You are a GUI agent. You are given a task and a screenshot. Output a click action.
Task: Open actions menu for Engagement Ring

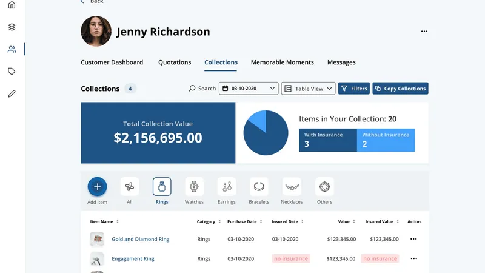(x=413, y=258)
